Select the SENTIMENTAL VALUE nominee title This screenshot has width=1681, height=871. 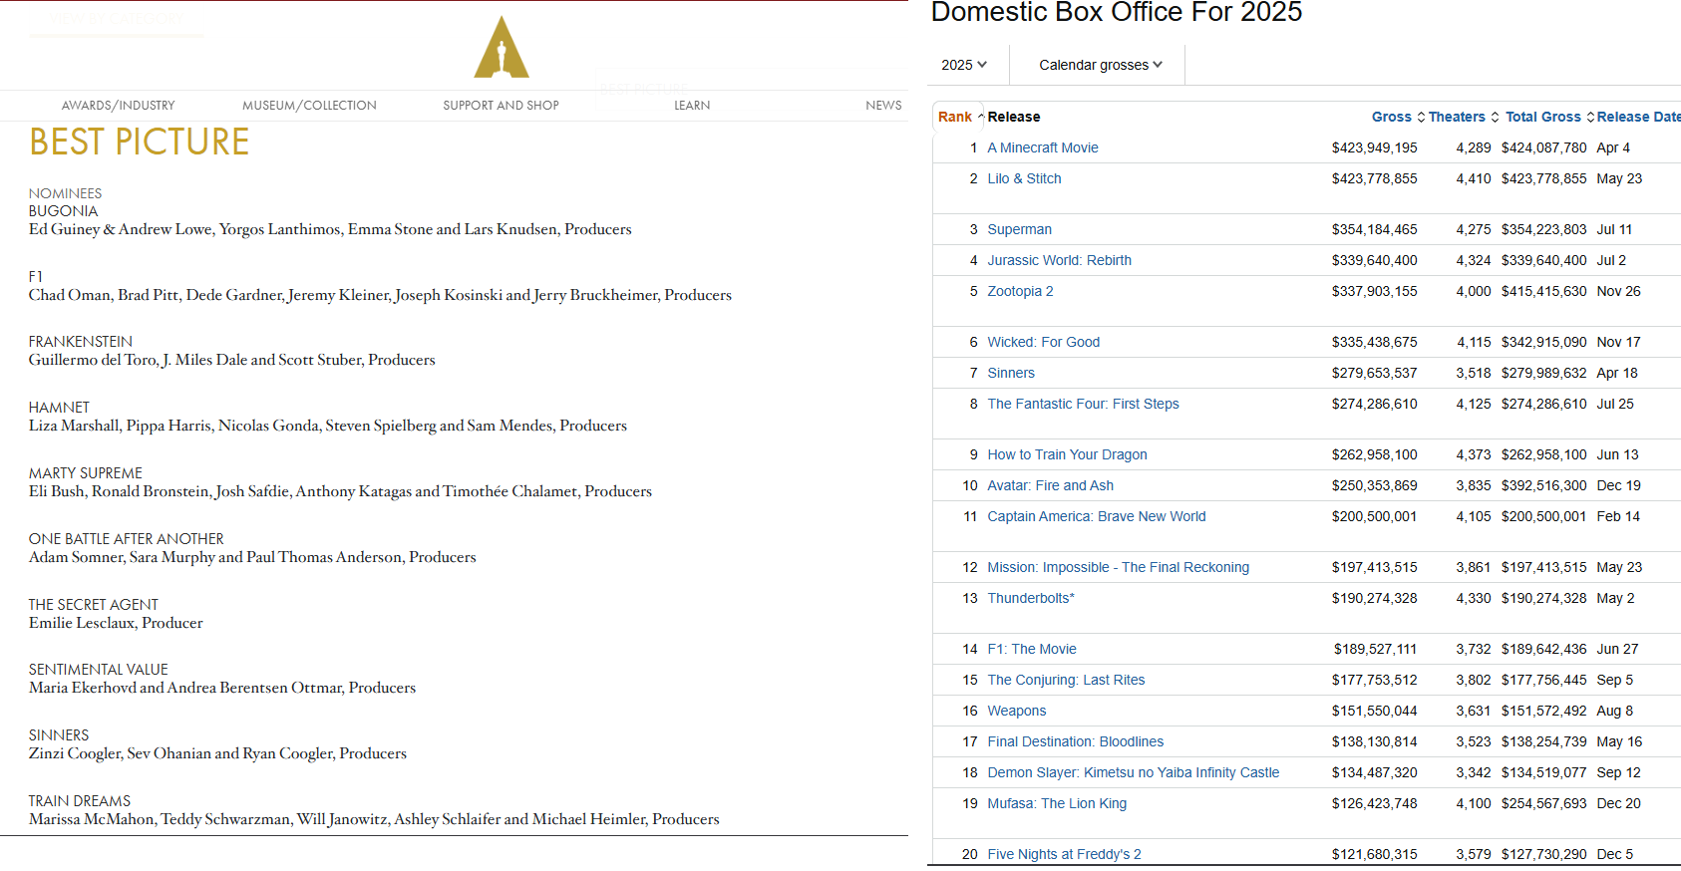click(x=98, y=670)
